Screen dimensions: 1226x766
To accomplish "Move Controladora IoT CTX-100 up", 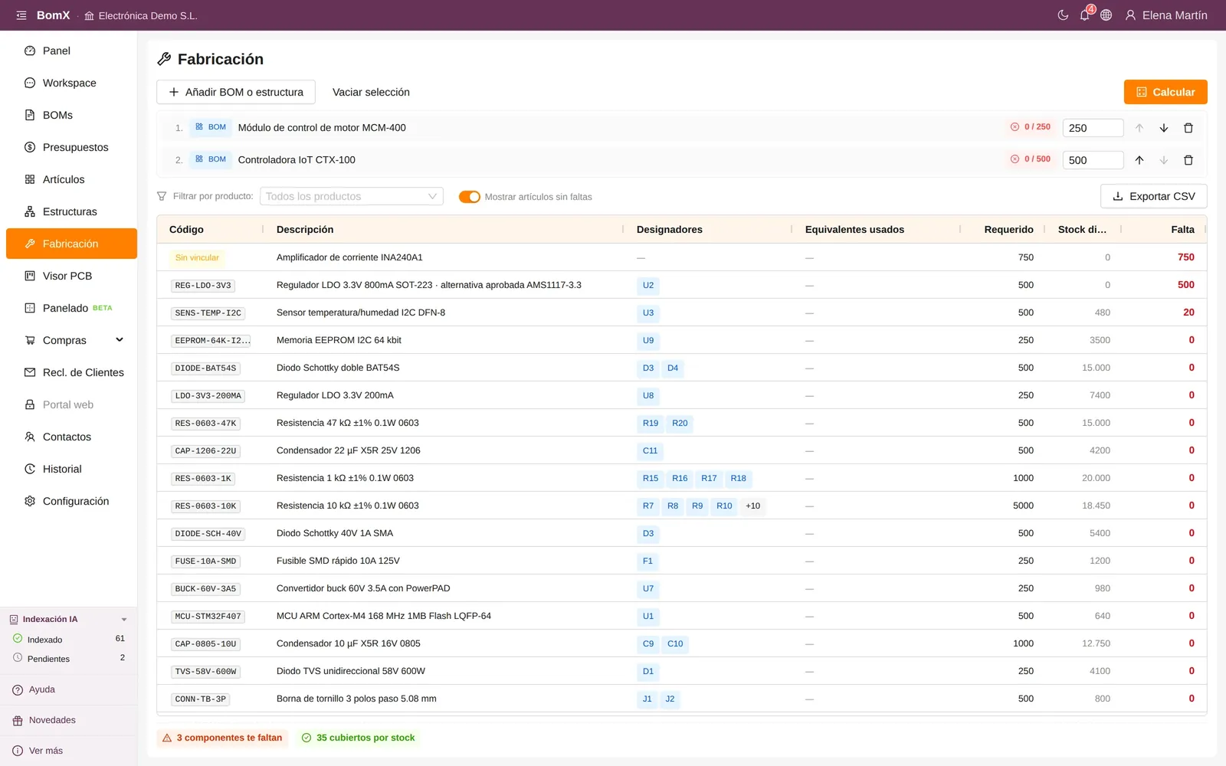I will click(1139, 160).
